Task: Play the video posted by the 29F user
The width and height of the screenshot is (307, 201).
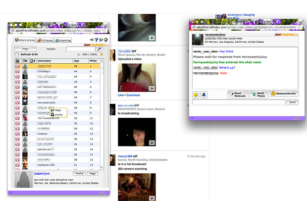Action: (152, 88)
